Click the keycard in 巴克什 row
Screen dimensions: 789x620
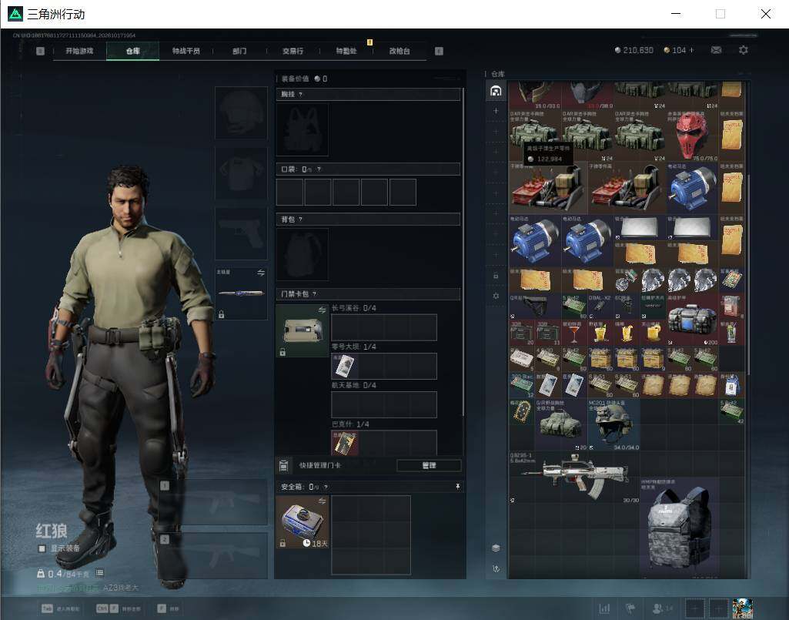(345, 443)
